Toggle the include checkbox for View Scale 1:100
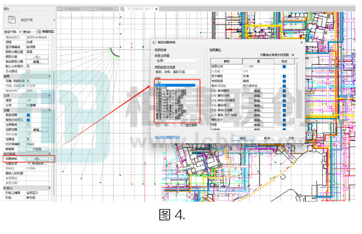 click(284, 66)
